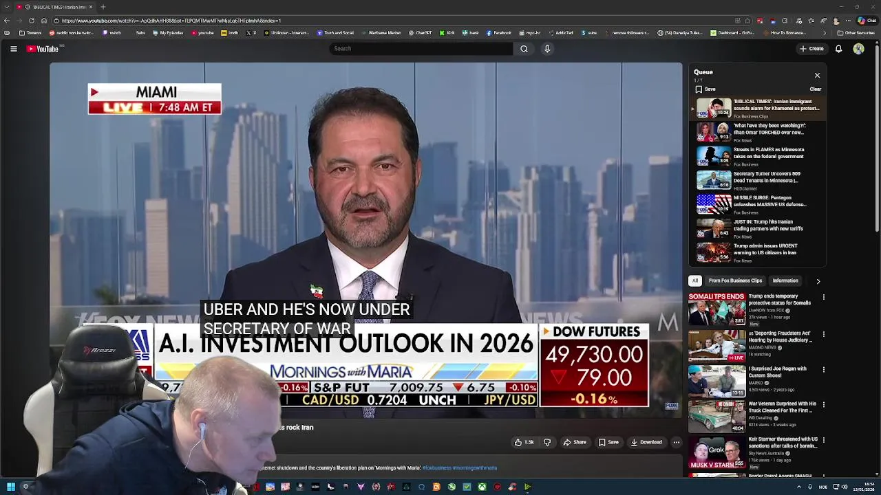Open the account avatar menu
This screenshot has height=495, width=881.
(x=858, y=49)
